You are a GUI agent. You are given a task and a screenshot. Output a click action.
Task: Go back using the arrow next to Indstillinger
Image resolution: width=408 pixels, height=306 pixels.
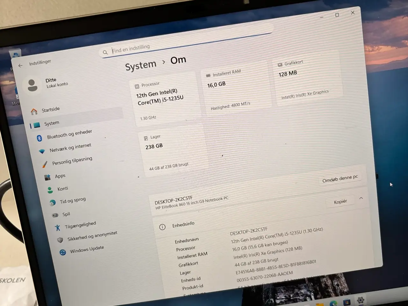tap(20, 65)
